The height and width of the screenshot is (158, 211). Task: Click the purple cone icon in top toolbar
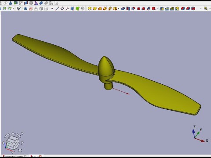point(36,3)
